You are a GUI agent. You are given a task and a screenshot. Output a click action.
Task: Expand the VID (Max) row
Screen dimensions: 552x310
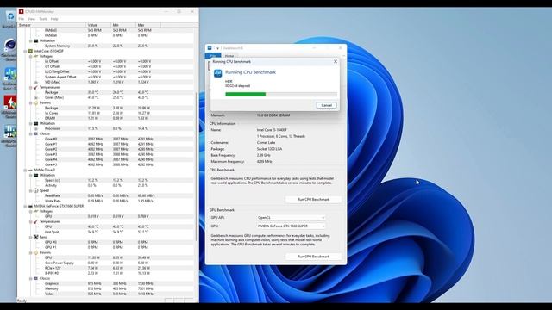(x=36, y=82)
